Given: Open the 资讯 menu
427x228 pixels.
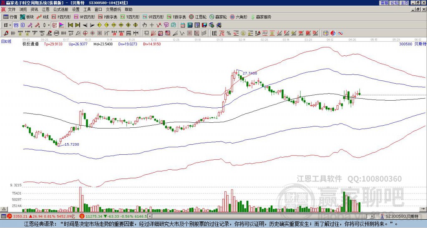Looking at the screenshot, I should point(34,10).
